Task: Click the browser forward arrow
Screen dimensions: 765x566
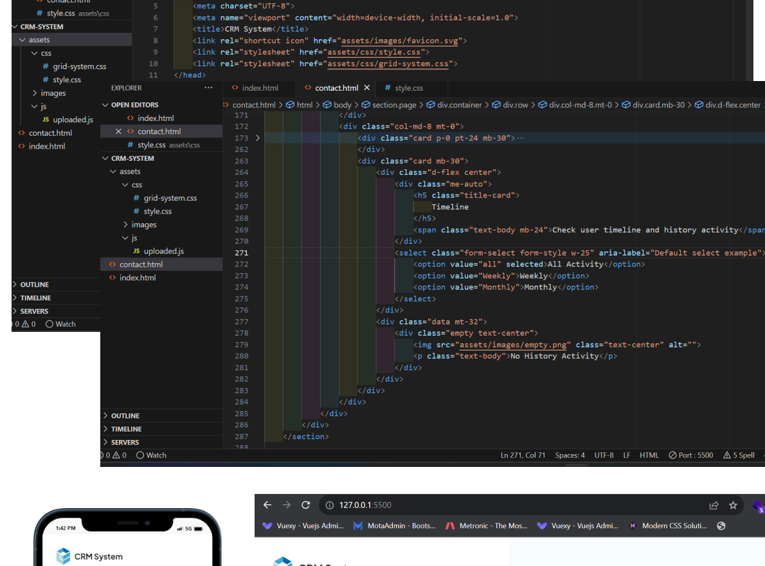Action: point(287,505)
